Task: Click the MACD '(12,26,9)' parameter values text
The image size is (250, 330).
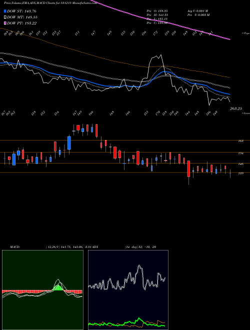Action: click(68, 247)
